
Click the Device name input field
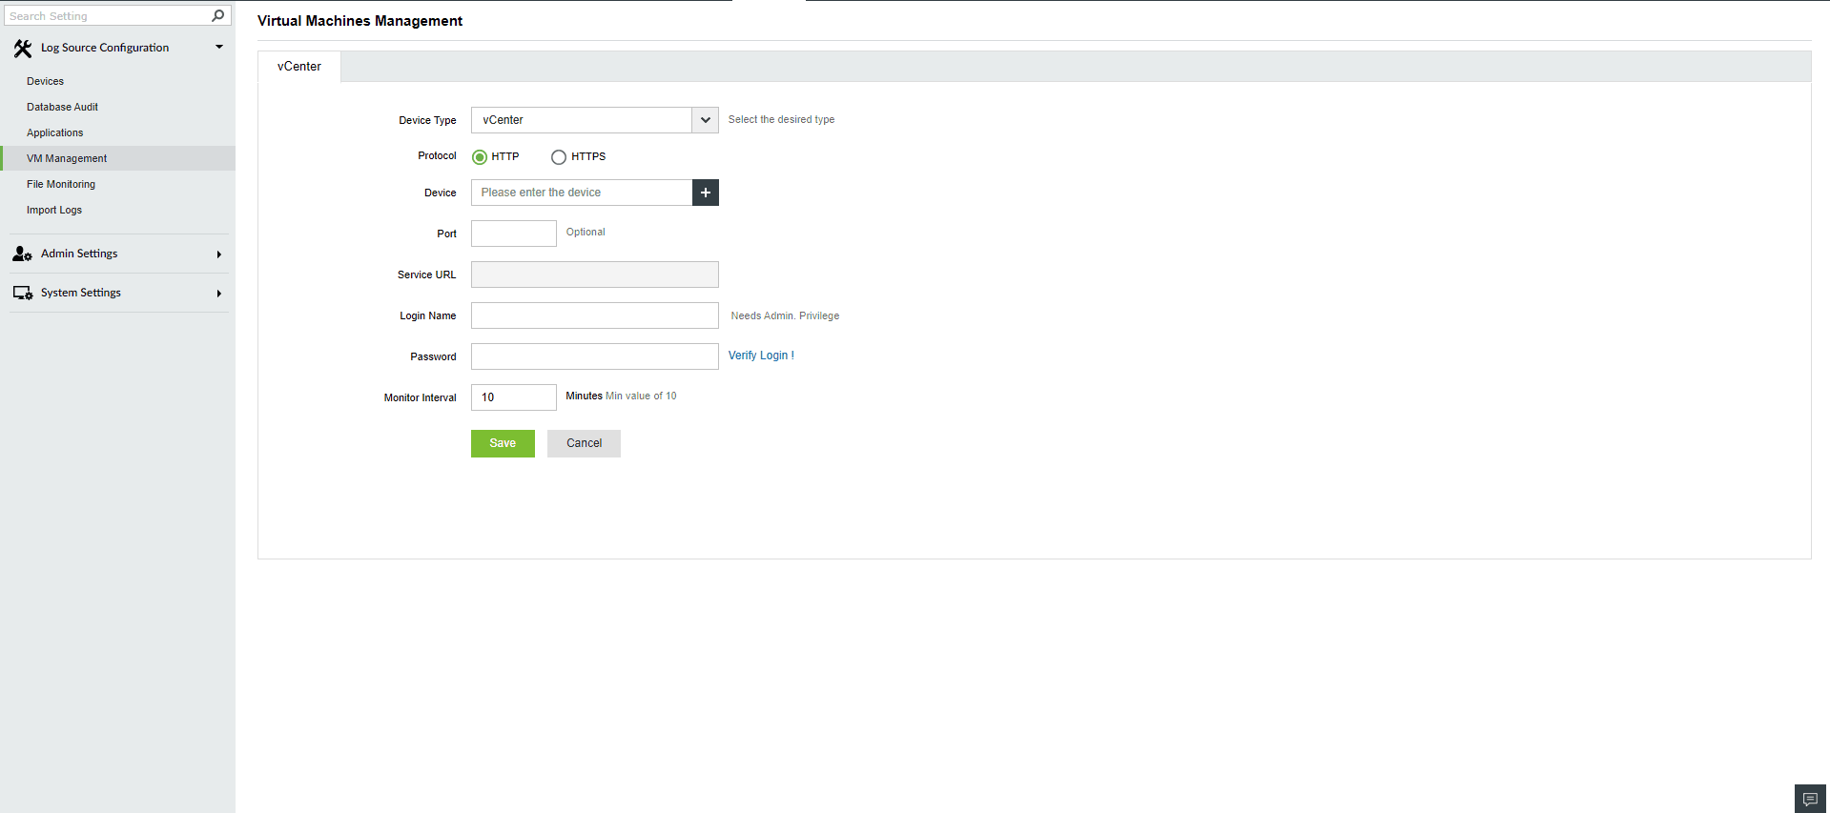click(x=582, y=193)
